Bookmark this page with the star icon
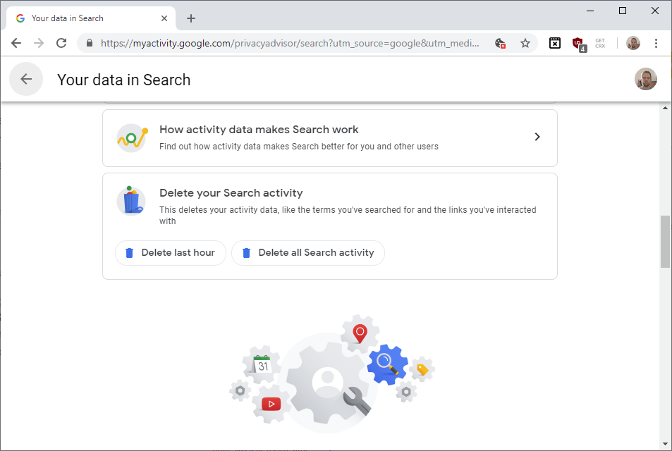672x451 pixels. 525,43
